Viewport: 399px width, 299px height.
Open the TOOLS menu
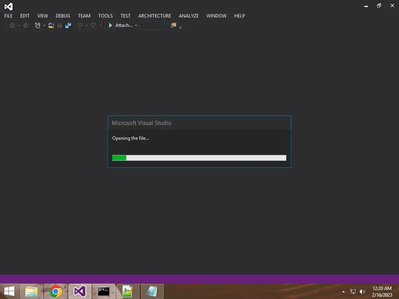pos(105,16)
